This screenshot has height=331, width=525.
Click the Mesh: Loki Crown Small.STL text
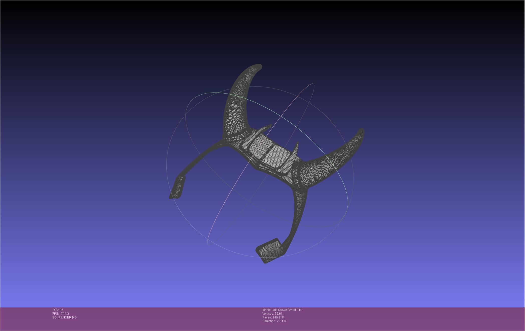(x=282, y=310)
